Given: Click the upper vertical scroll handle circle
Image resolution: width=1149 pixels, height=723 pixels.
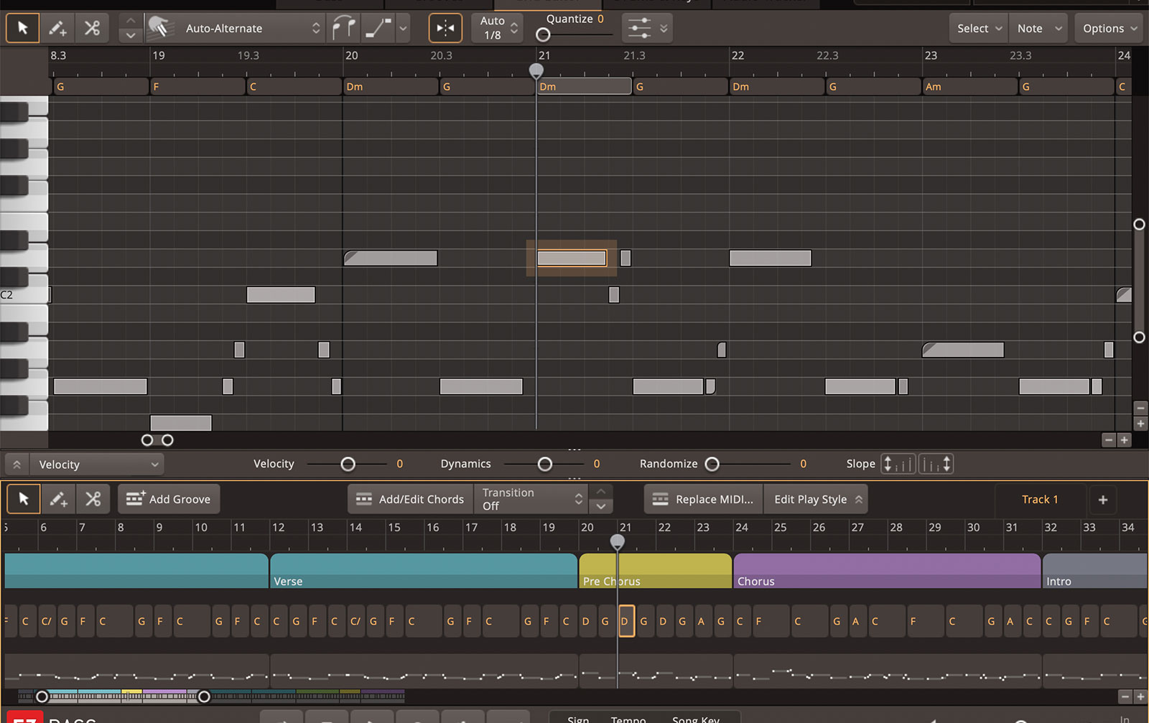Looking at the screenshot, I should pyautogui.click(x=1139, y=225).
